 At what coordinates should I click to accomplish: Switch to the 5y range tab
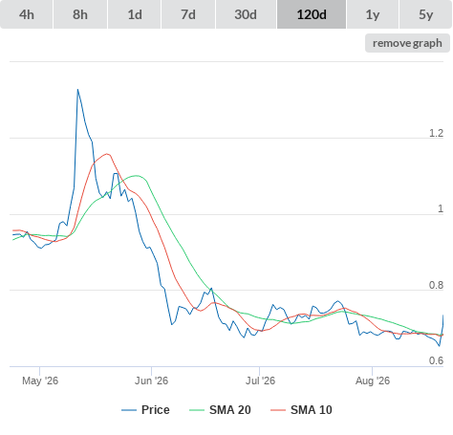point(425,14)
